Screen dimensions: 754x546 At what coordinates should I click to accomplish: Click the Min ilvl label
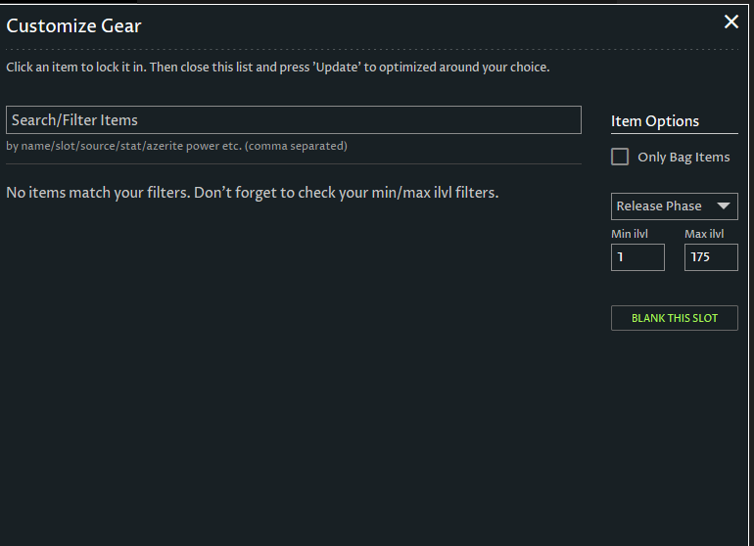point(630,234)
